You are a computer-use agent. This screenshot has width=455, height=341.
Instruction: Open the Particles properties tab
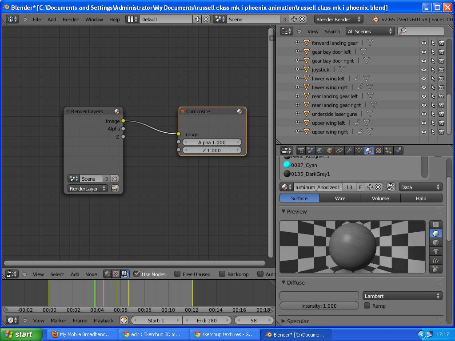[x=388, y=151]
